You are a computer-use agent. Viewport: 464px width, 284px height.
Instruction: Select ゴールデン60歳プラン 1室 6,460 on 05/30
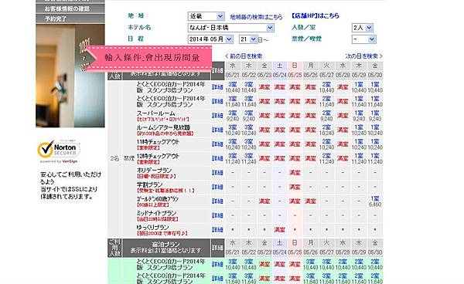(375, 201)
